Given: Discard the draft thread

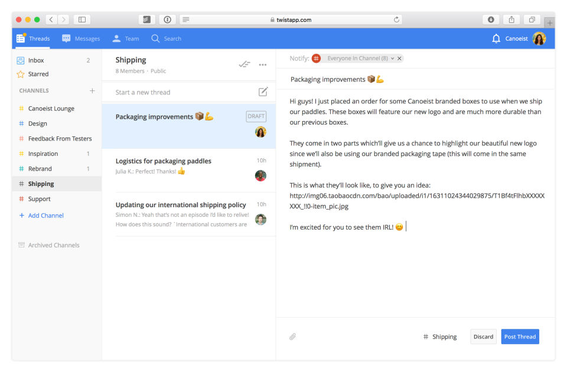Looking at the screenshot, I should [483, 337].
